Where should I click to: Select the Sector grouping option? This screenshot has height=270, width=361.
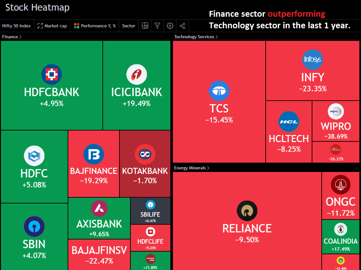pyautogui.click(x=128, y=26)
